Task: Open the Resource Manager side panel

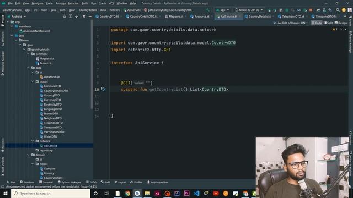Action: [3, 63]
